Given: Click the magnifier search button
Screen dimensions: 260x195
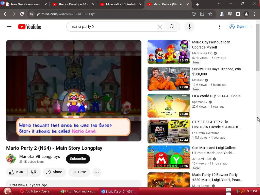Looking at the screenshot, I should pos(172,26).
